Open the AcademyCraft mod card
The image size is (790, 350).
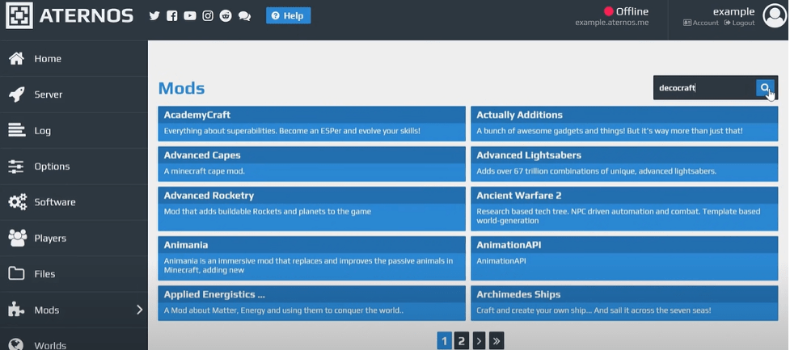click(x=311, y=124)
